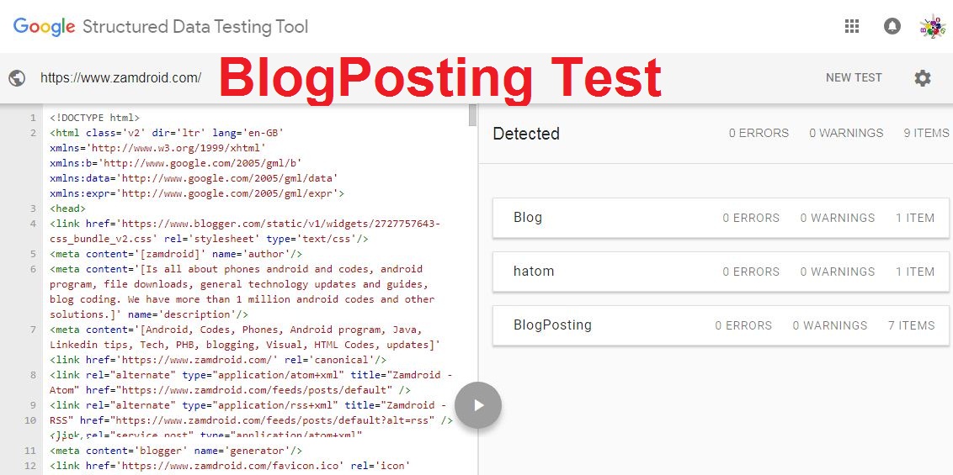Start a NEW TEST
Screen dimensions: 953x475
tap(854, 77)
